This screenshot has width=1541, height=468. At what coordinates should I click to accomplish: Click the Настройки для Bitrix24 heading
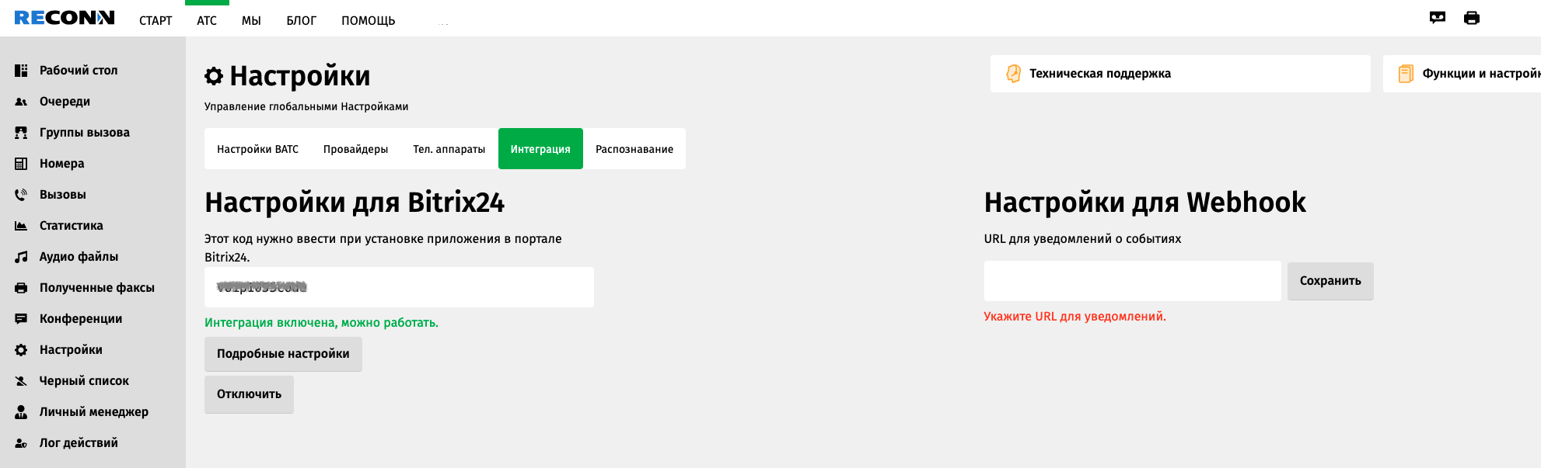[355, 203]
